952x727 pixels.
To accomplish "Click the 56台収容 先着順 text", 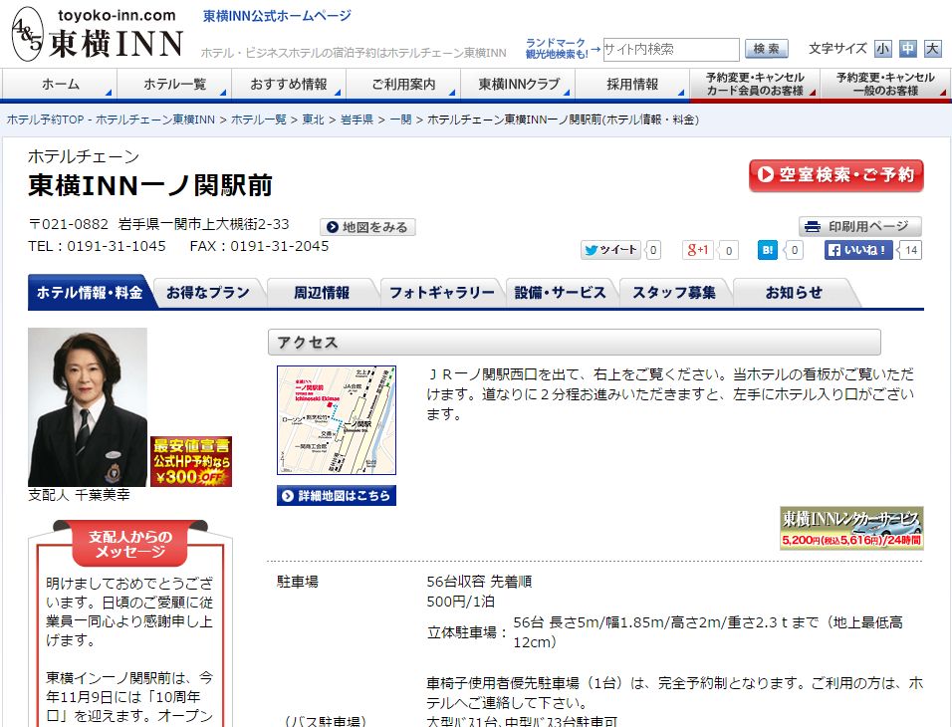I will [x=479, y=582].
